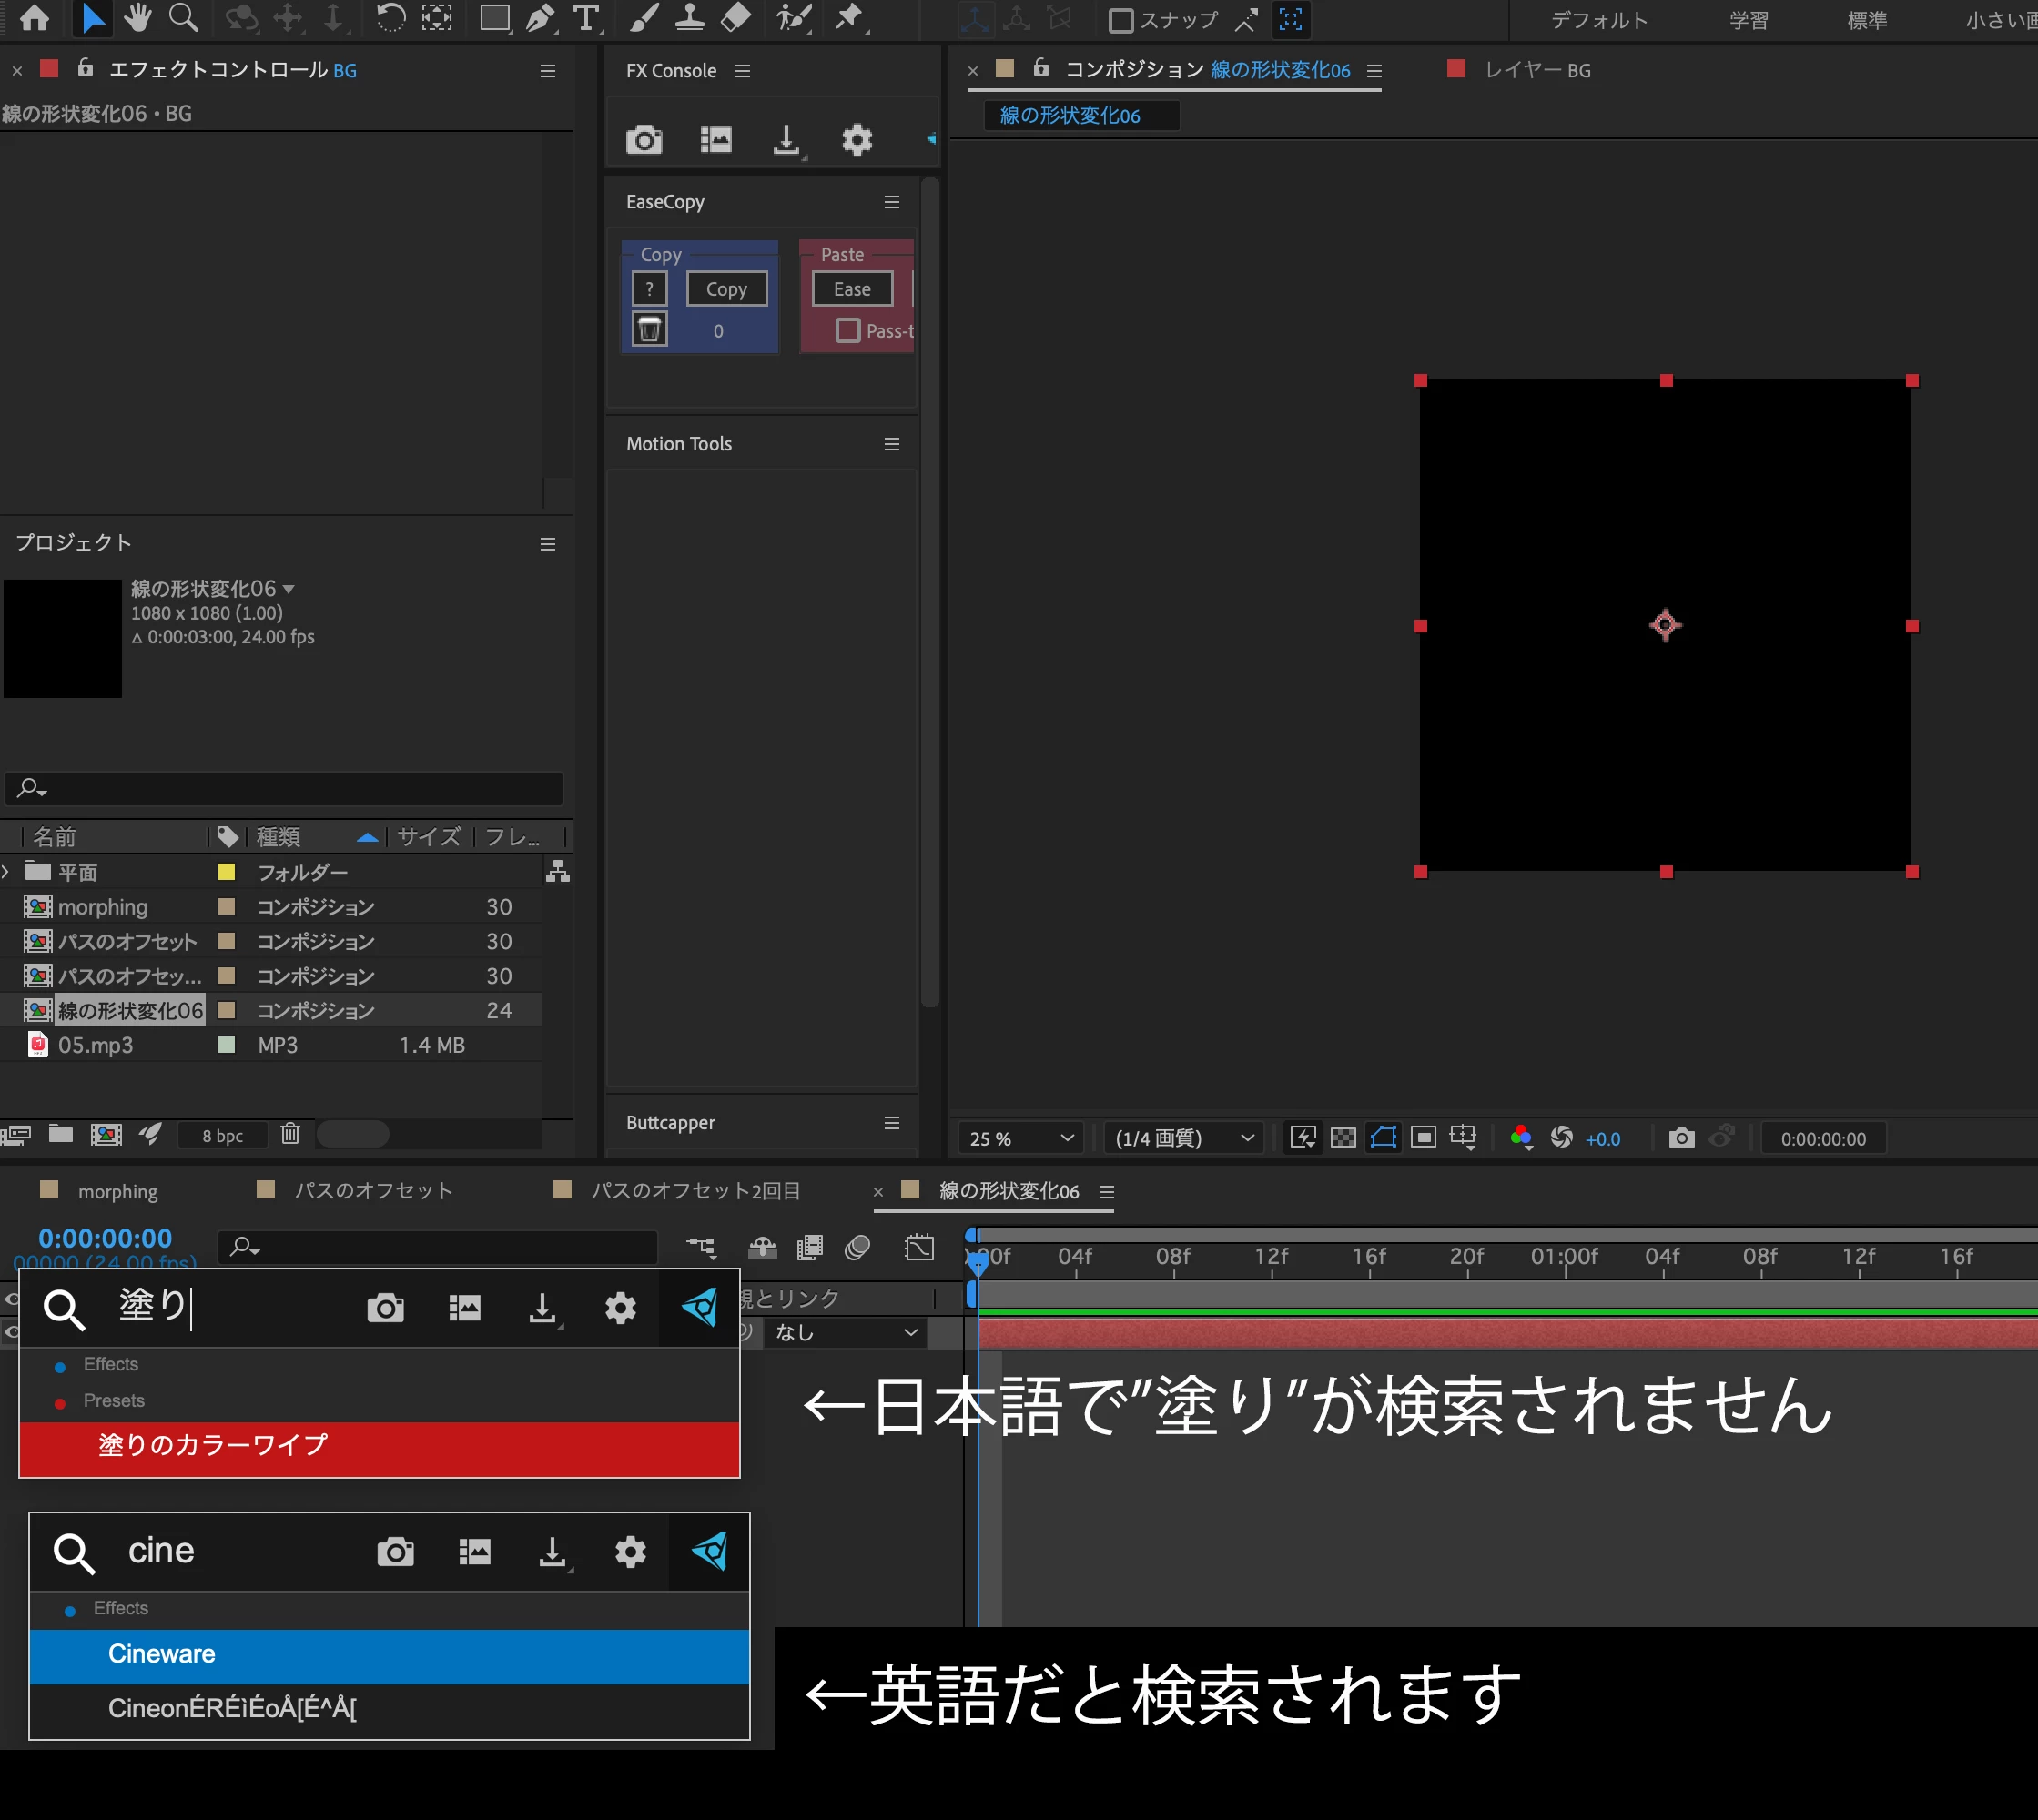Toggle mask and shape path visibility

[x=1383, y=1137]
